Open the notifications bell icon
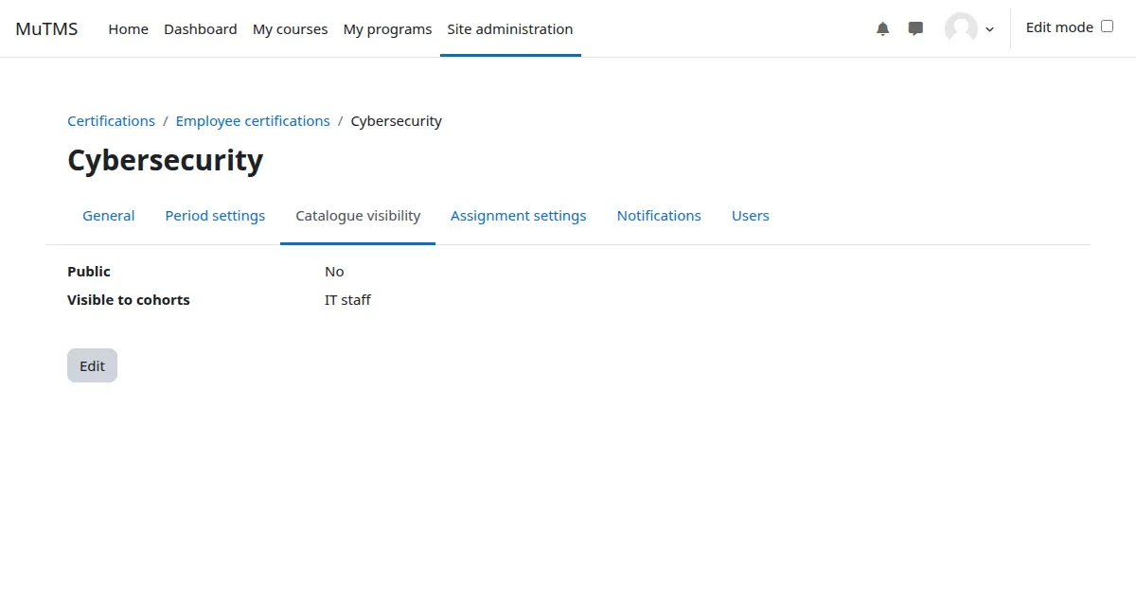This screenshot has height=603, width=1136. click(882, 28)
